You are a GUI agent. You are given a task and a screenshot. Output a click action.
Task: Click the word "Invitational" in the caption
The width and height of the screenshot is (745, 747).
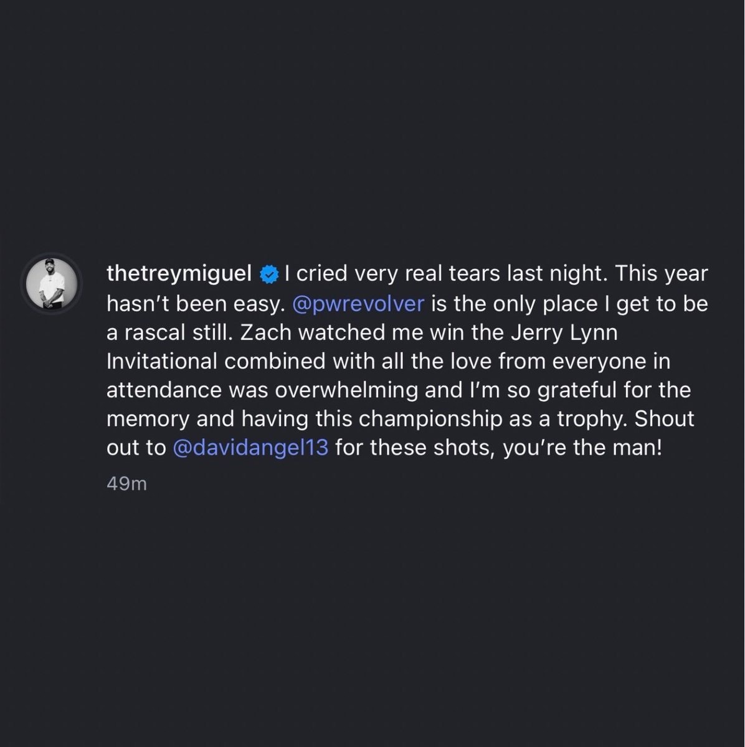[x=162, y=361]
